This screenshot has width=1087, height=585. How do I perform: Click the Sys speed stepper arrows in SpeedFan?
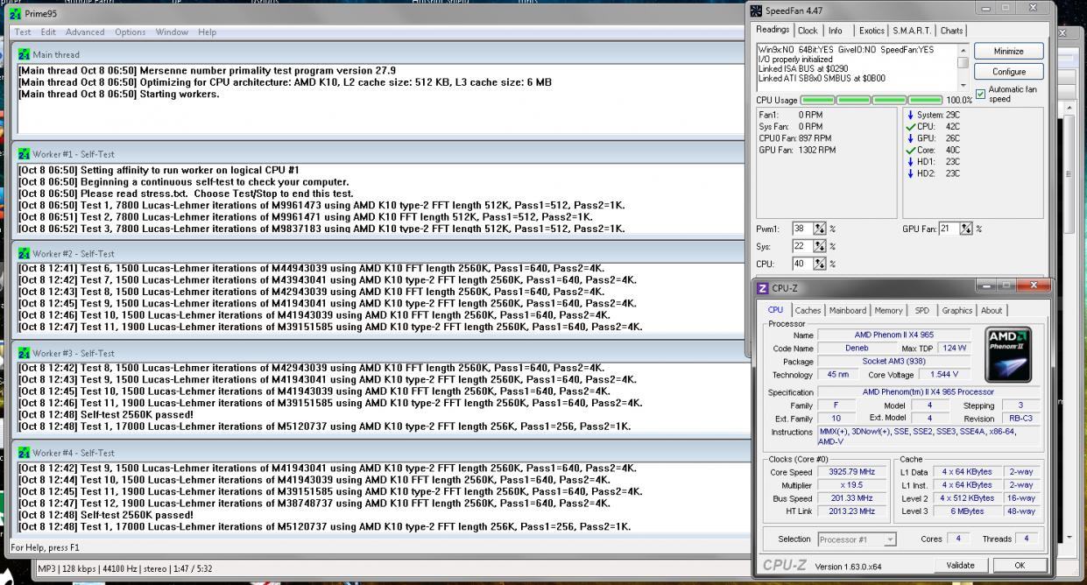[820, 246]
